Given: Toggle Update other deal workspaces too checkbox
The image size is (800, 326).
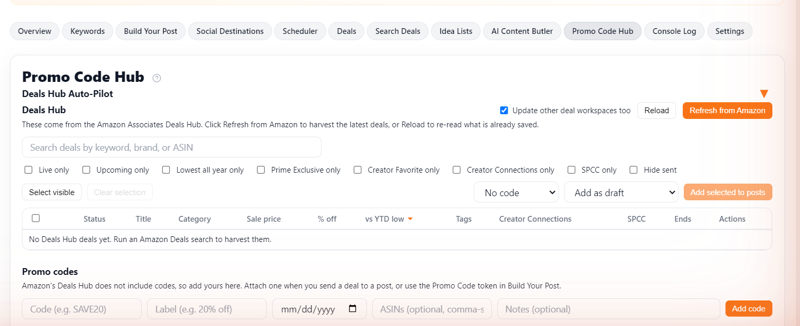Looking at the screenshot, I should coord(504,110).
